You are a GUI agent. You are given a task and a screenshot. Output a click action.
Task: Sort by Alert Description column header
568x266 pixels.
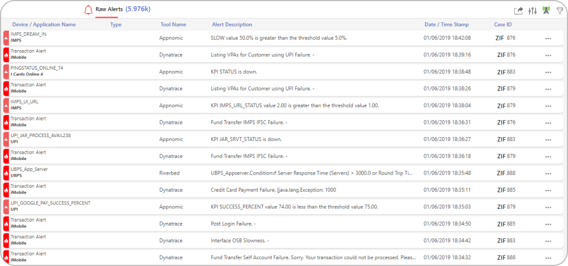pos(232,25)
